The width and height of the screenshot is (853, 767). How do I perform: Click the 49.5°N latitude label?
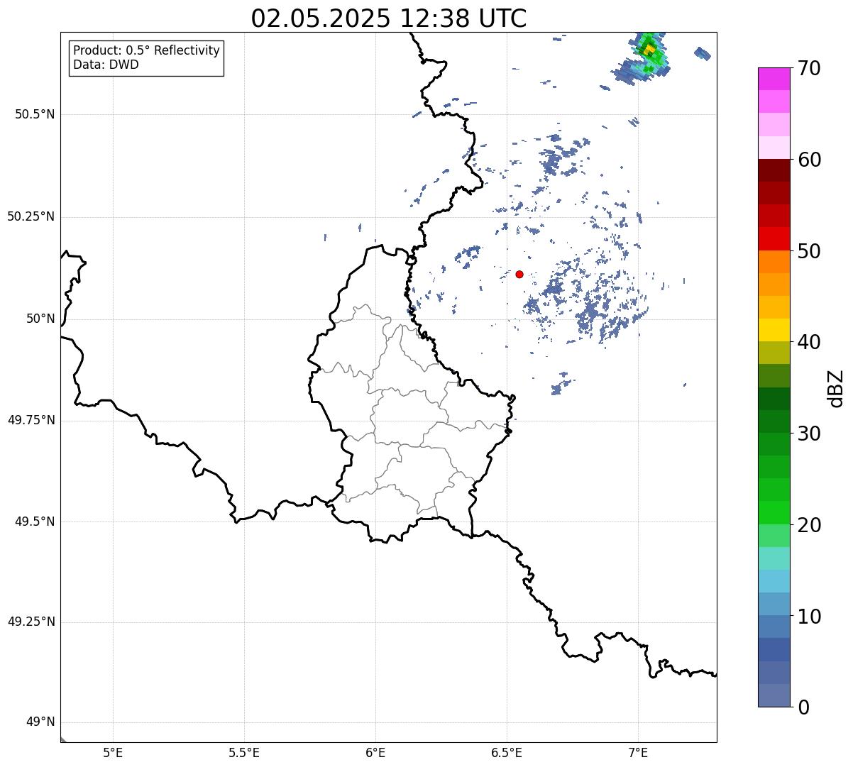35,522
